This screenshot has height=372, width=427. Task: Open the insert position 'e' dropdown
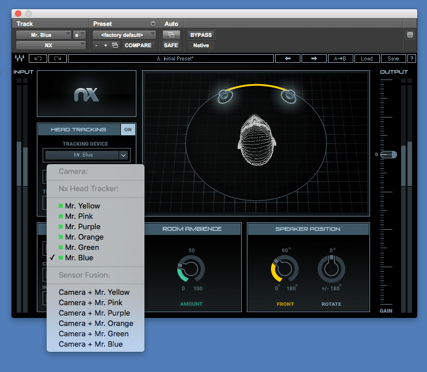click(79, 35)
